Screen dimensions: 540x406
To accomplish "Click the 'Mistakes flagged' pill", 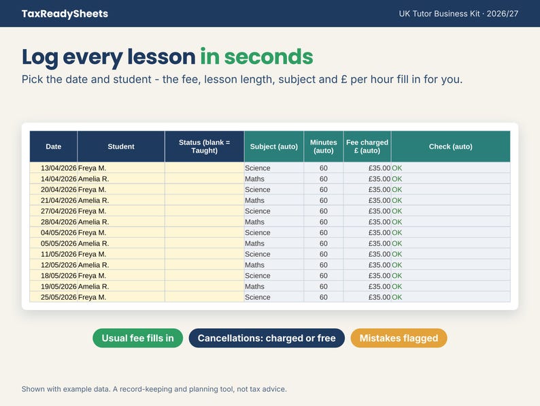I will click(399, 338).
